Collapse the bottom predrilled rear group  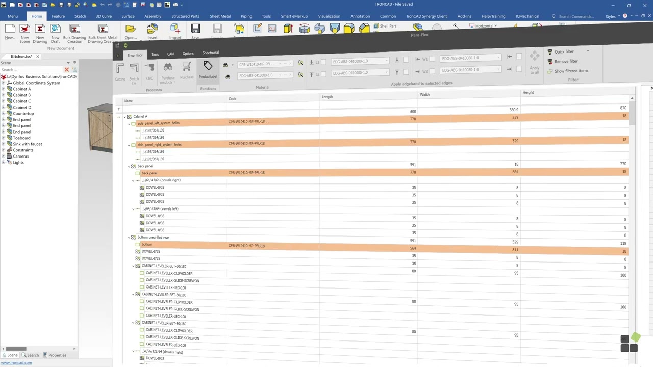click(129, 238)
